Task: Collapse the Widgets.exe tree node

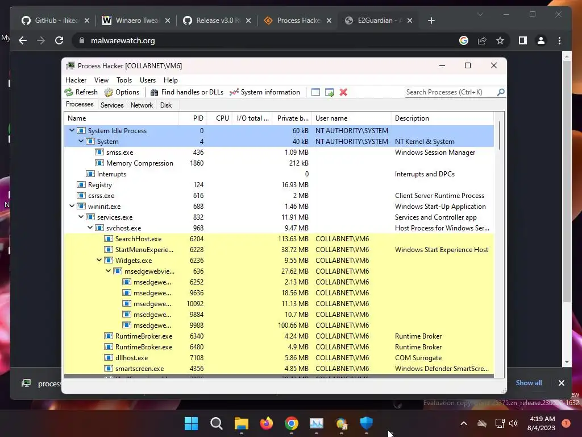Action: pyautogui.click(x=99, y=260)
